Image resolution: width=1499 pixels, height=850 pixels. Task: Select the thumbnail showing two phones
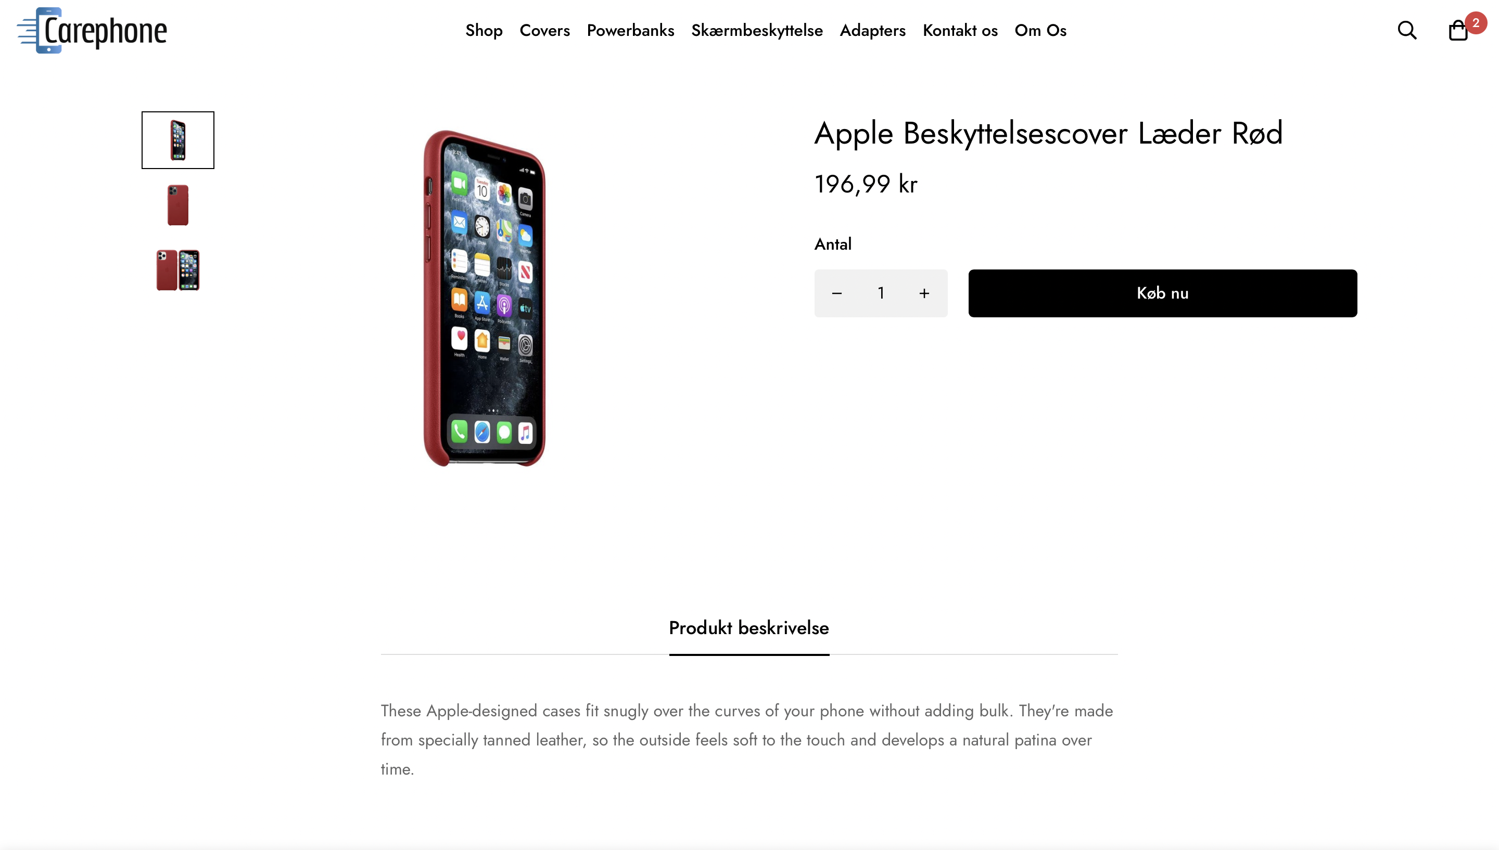point(177,269)
